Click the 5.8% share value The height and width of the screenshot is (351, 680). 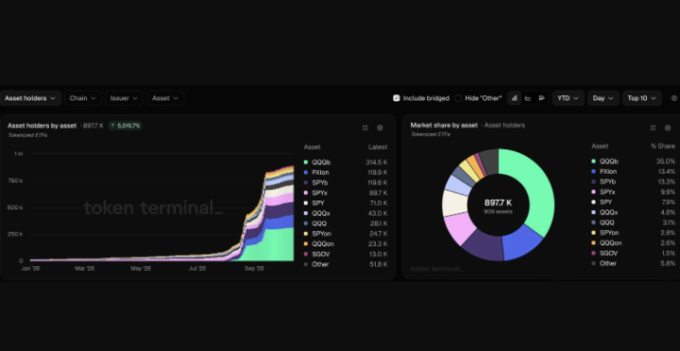pyautogui.click(x=668, y=263)
